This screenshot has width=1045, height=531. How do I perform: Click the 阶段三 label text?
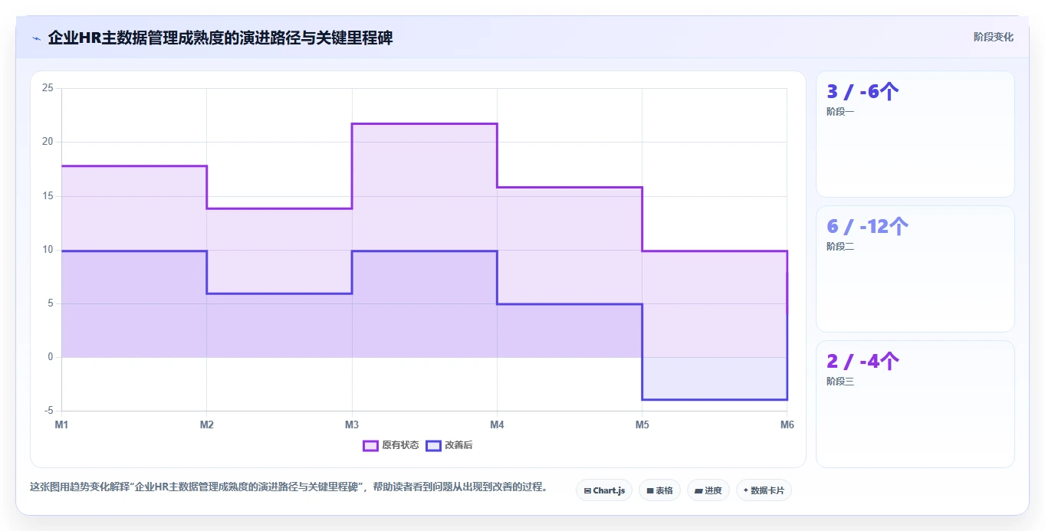click(x=840, y=382)
